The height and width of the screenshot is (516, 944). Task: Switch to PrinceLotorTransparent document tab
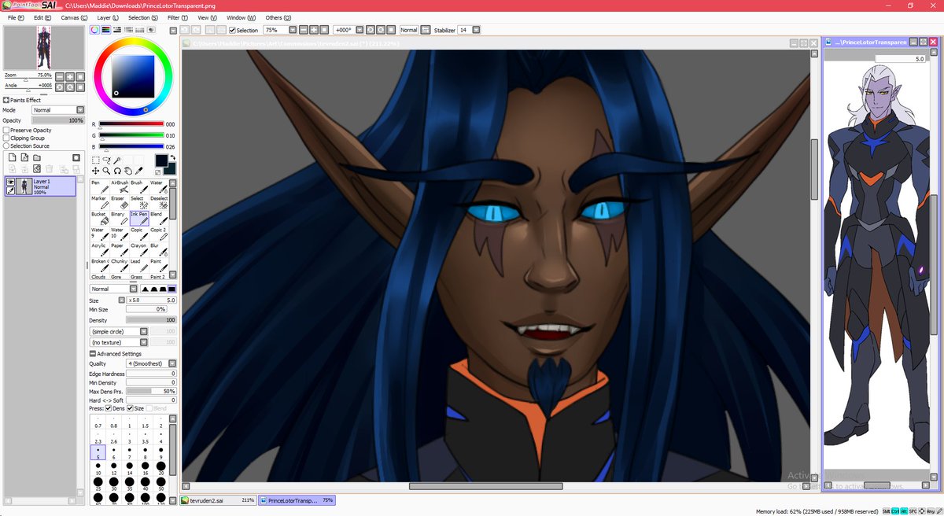(x=297, y=499)
